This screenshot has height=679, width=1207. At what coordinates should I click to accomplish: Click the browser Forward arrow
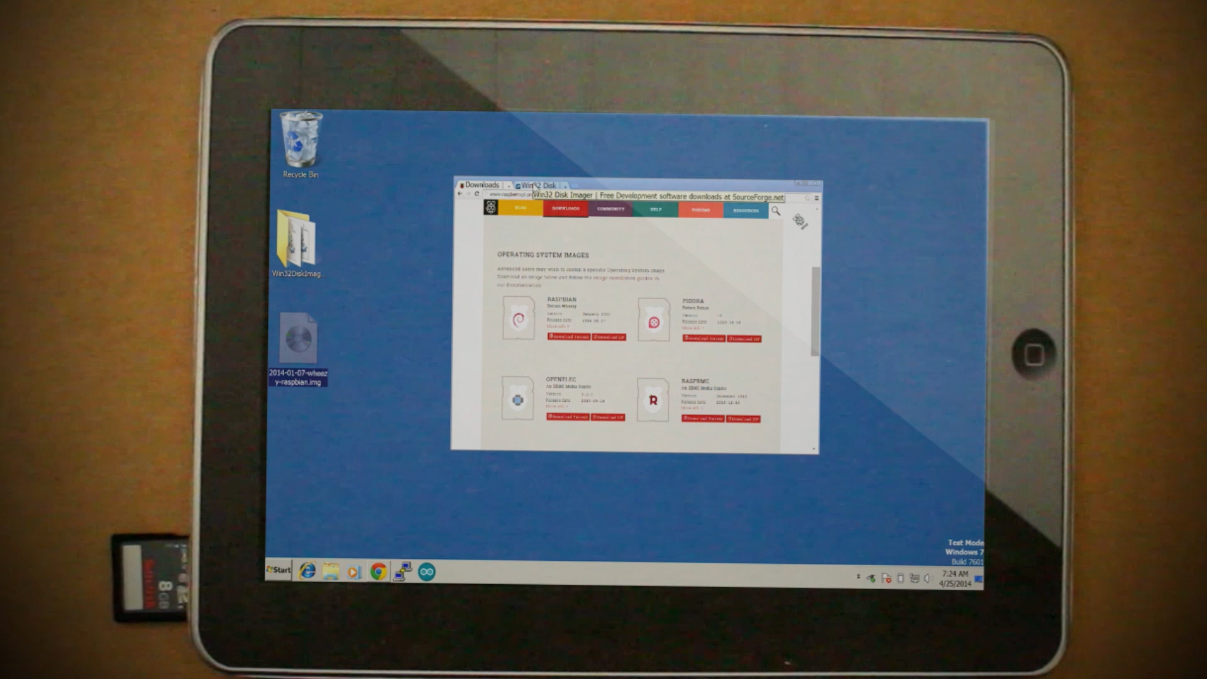(x=468, y=194)
